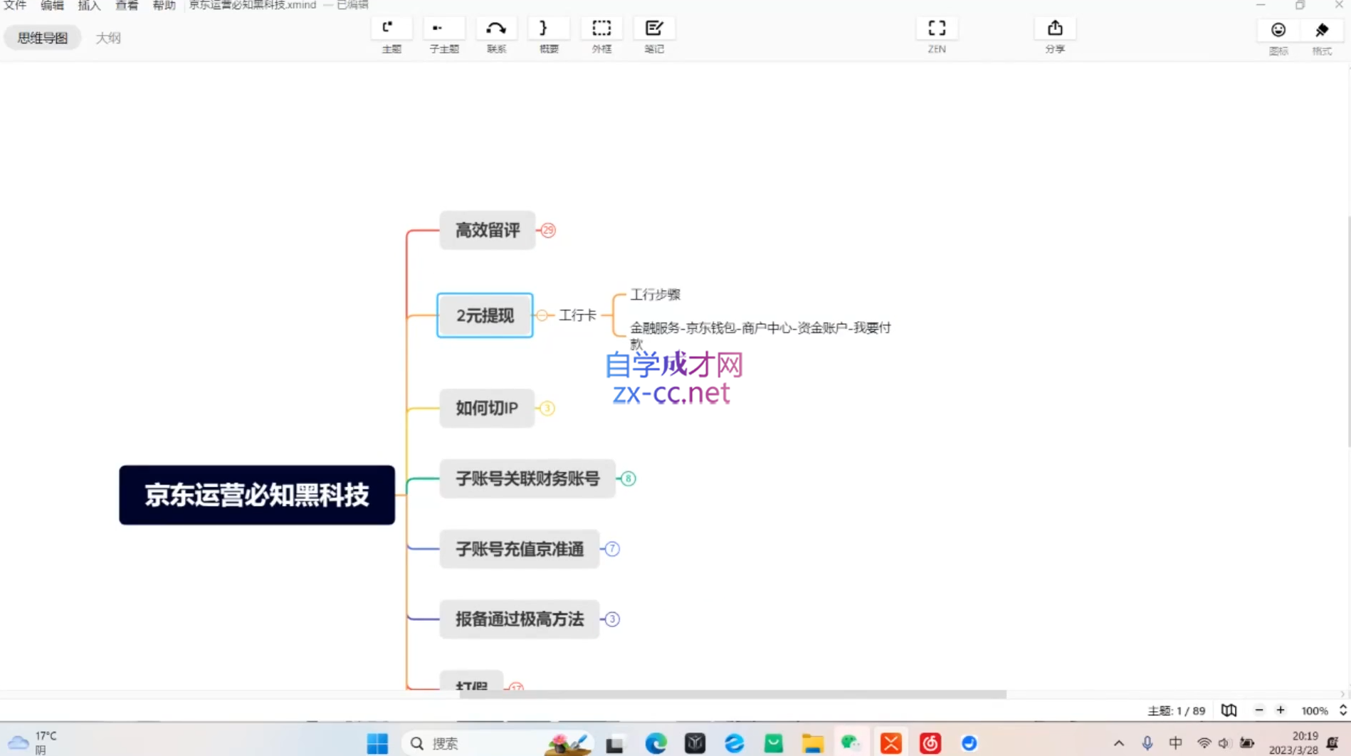This screenshot has width=1351, height=756.
Task: Toggle the 中 input method indicator
Action: [1176, 743]
